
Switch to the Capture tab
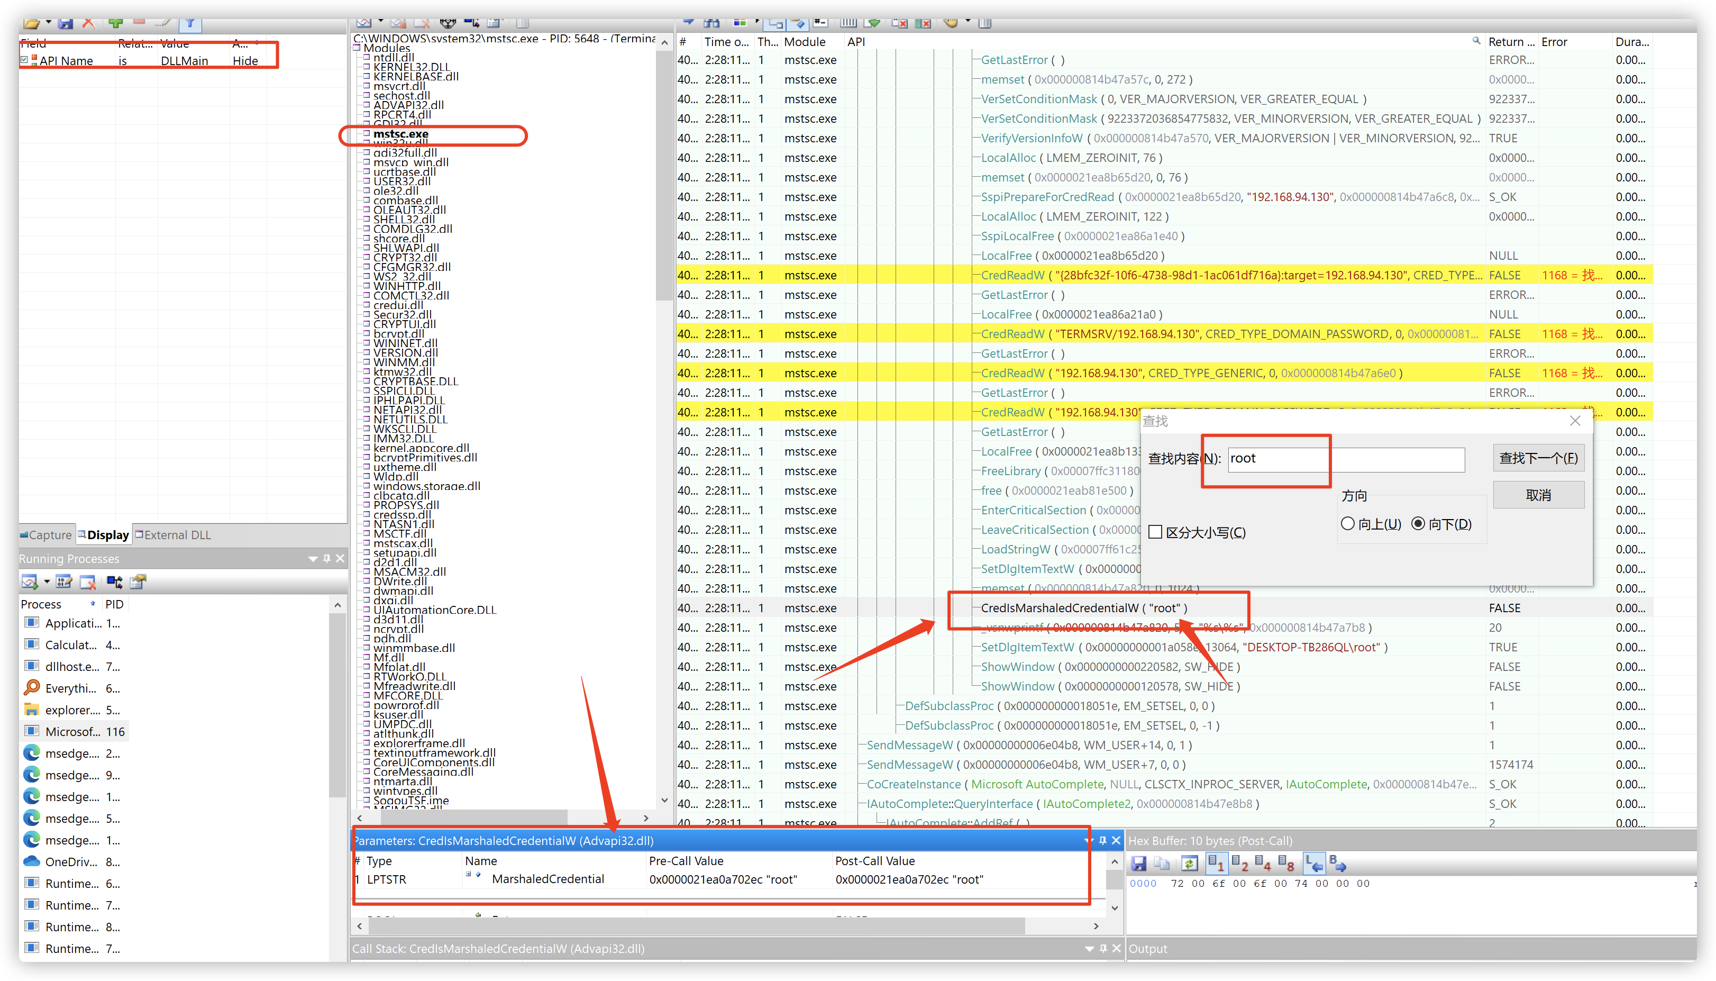(x=47, y=535)
